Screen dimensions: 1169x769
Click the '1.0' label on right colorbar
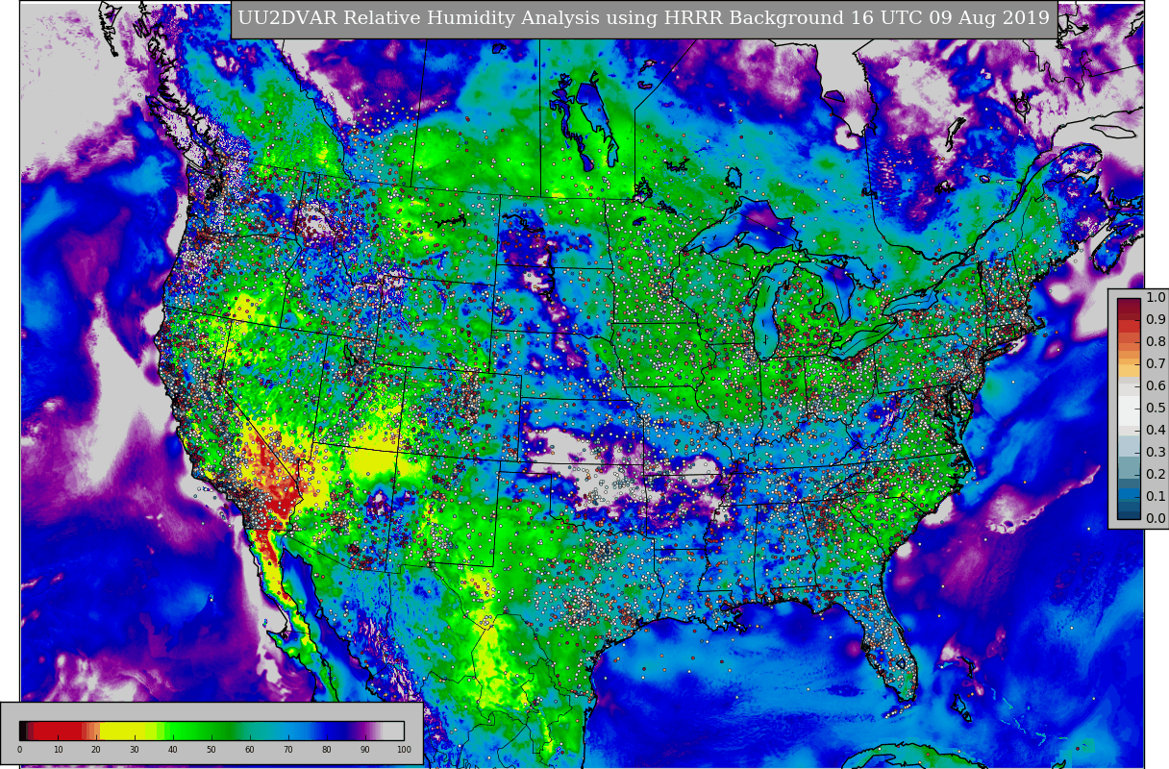(x=1156, y=298)
